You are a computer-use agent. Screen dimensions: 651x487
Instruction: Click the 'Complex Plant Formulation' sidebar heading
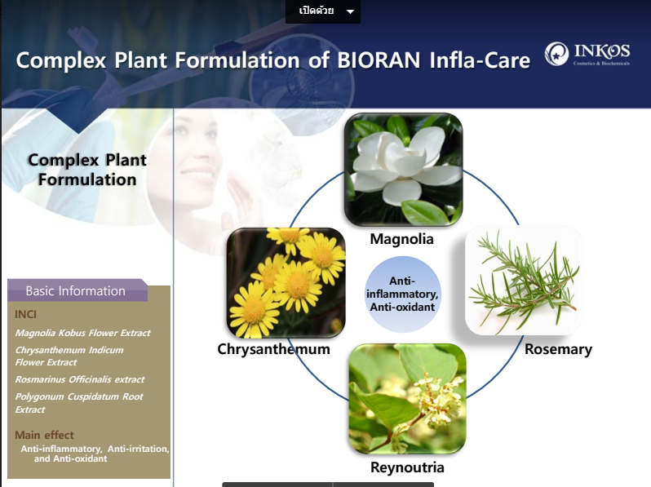point(87,170)
